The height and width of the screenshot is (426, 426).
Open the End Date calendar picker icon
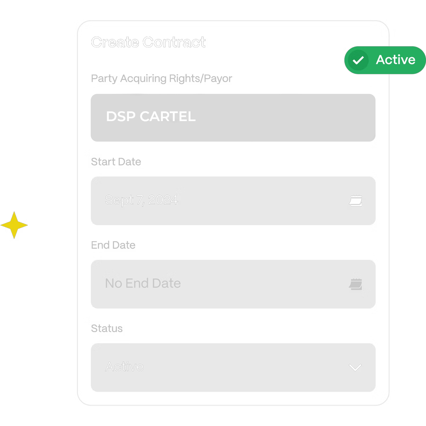click(355, 284)
